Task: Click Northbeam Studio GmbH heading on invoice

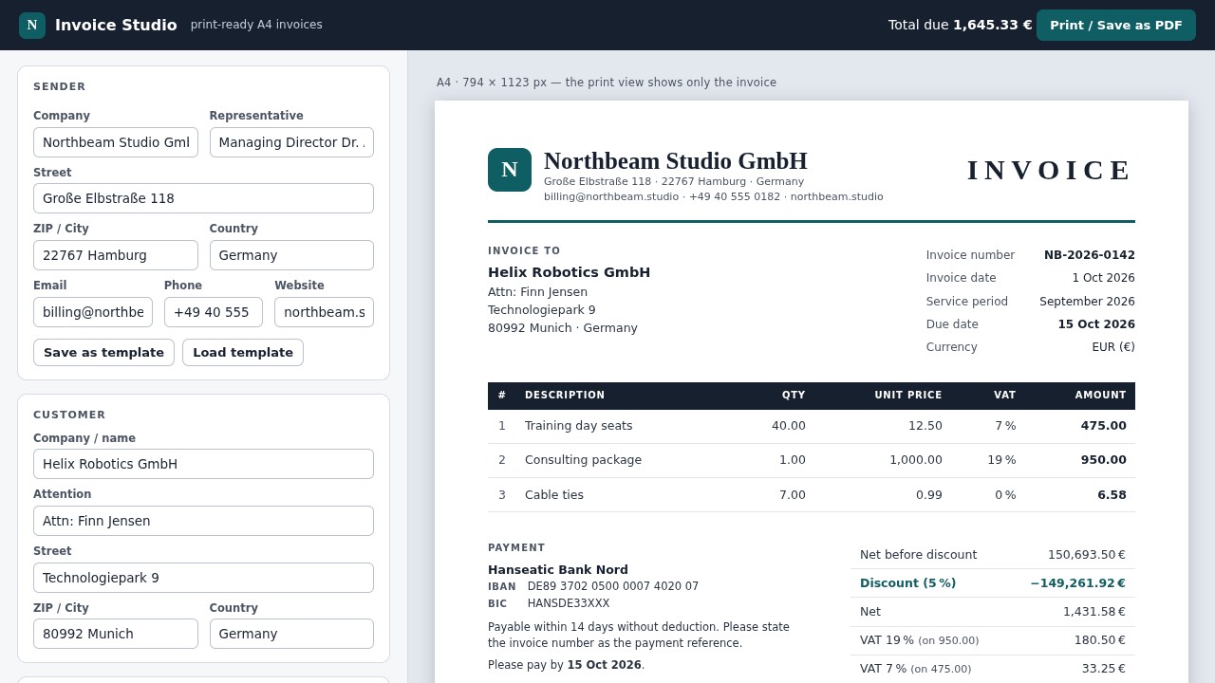Action: click(676, 161)
